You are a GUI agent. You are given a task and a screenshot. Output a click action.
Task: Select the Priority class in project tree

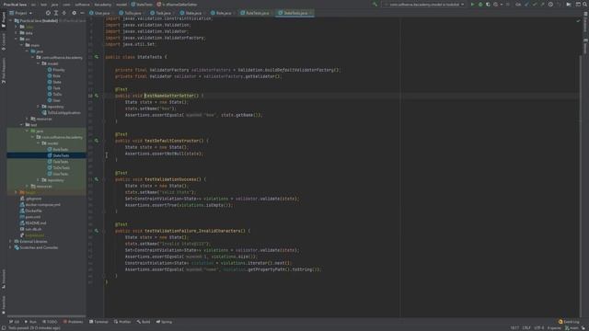[x=56, y=70]
